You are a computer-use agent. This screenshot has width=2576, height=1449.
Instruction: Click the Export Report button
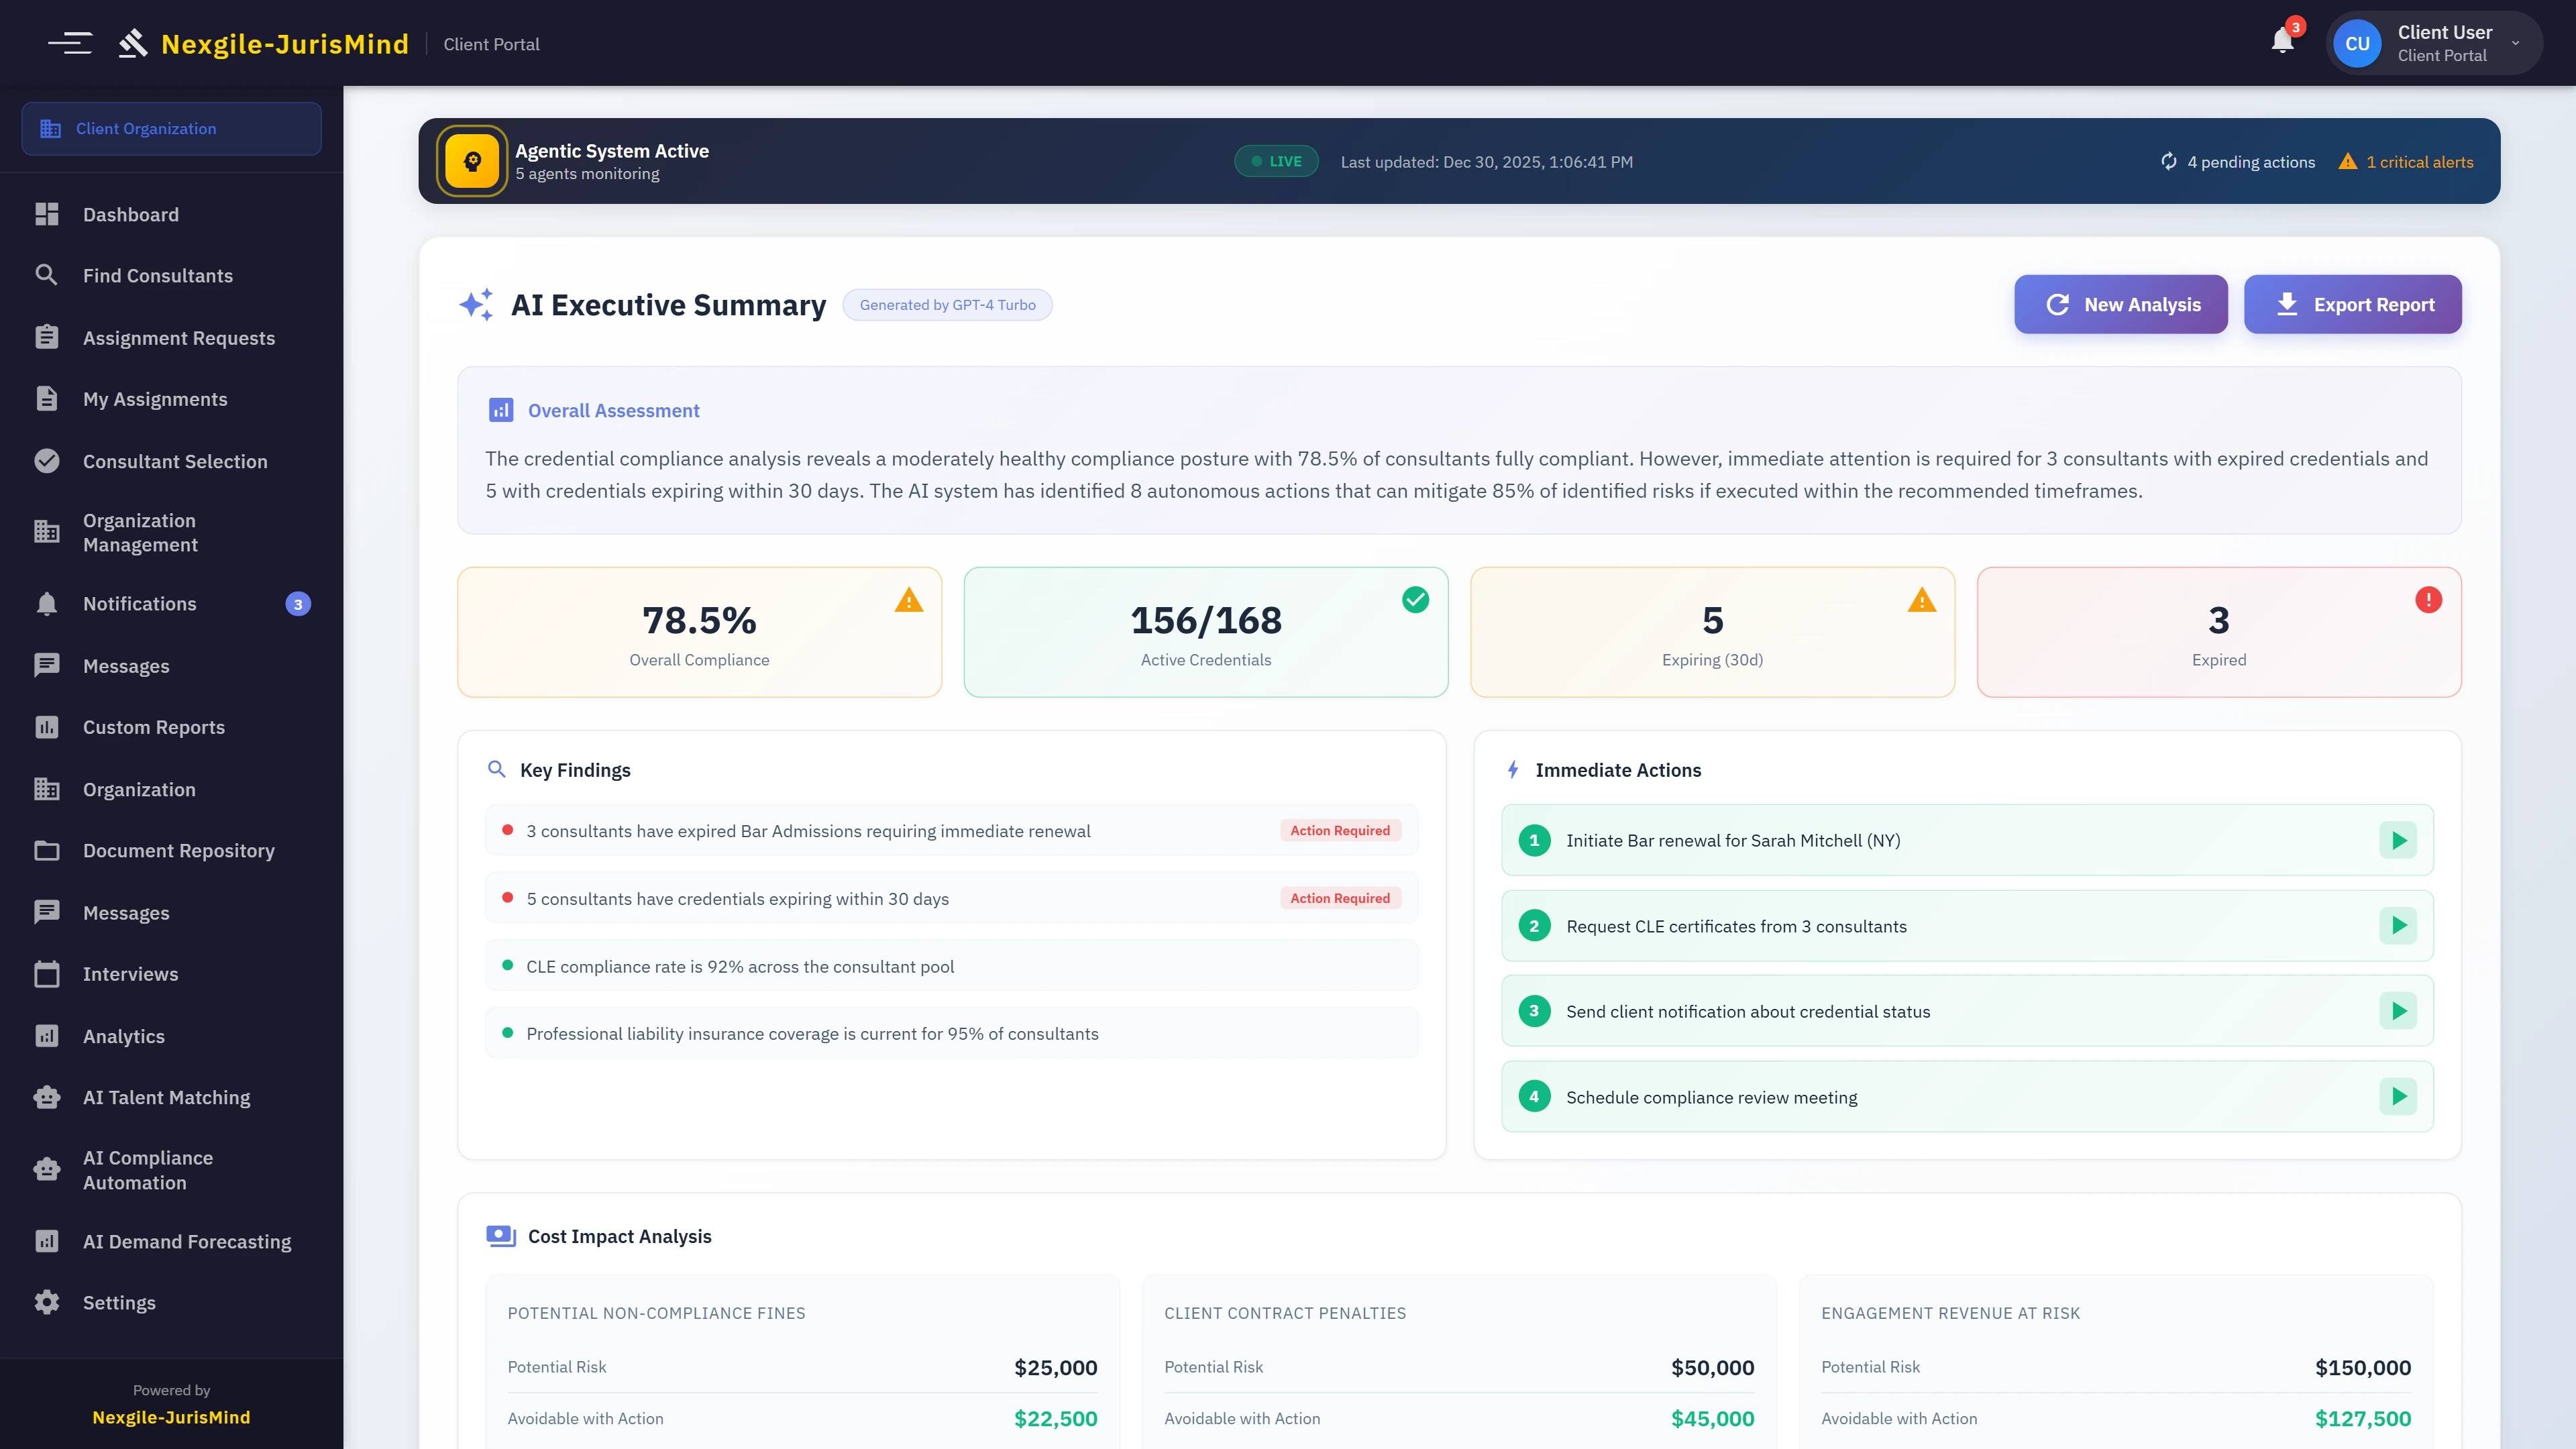pyautogui.click(x=2352, y=304)
